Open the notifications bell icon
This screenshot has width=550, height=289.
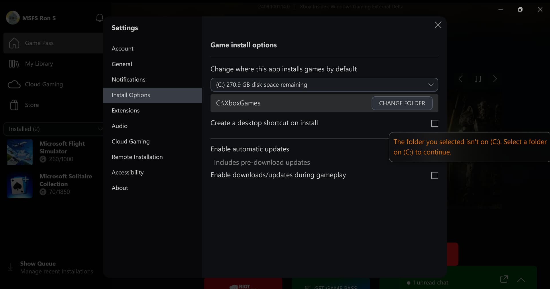(99, 18)
